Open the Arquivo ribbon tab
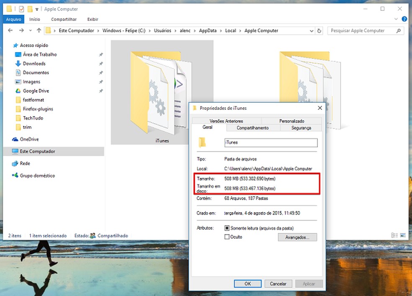Viewport: 412px width, 296px height. [13, 19]
